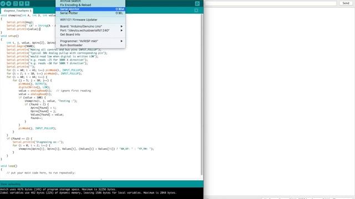The width and height of the screenshot is (355, 199).
Task: Click the '// ignore first reading' comment
Action: pyautogui.click(x=73, y=91)
